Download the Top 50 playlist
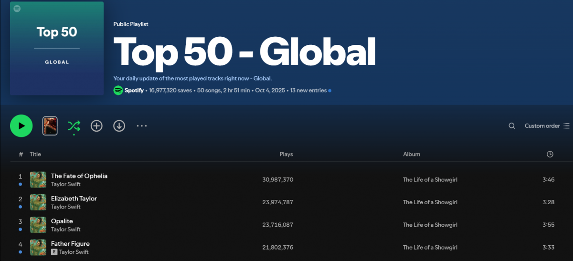573x261 pixels. [119, 126]
